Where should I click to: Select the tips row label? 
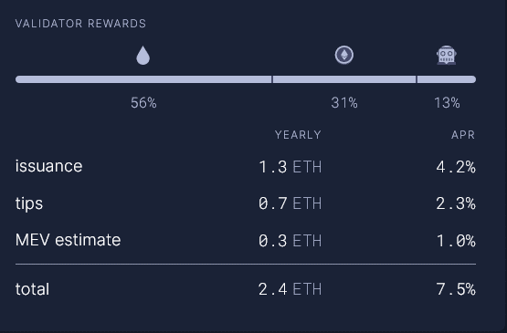[29, 203]
